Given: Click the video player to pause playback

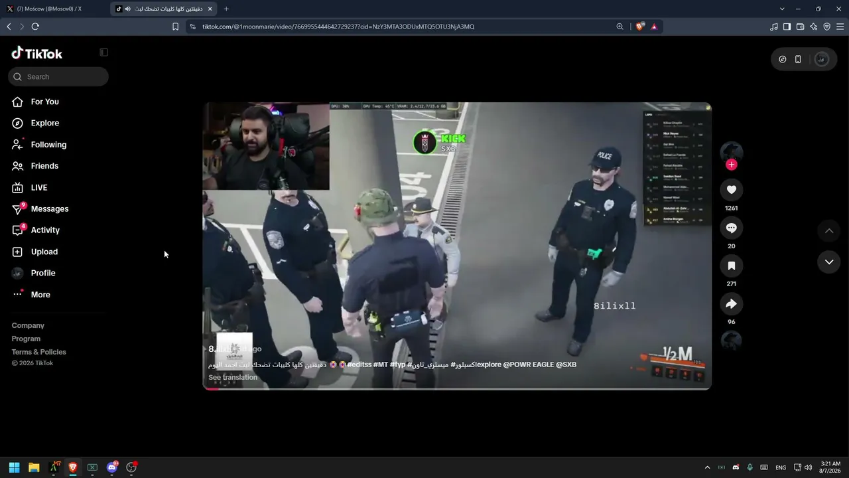Looking at the screenshot, I should tap(457, 246).
